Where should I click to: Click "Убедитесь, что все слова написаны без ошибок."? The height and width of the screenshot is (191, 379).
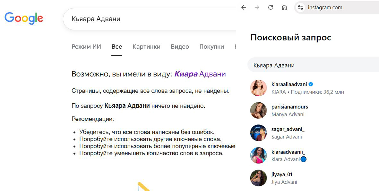pyautogui.click(x=147, y=132)
